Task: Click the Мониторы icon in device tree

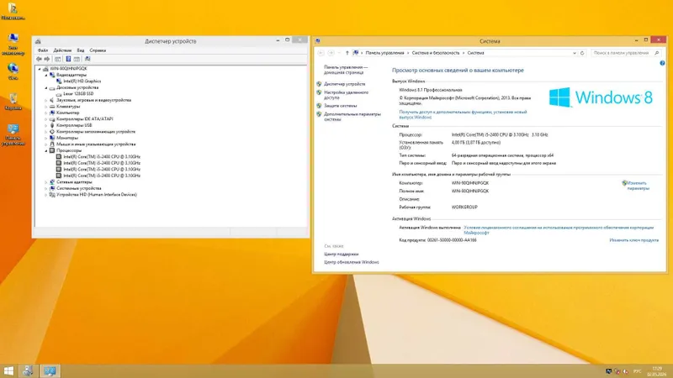Action: click(x=52, y=138)
